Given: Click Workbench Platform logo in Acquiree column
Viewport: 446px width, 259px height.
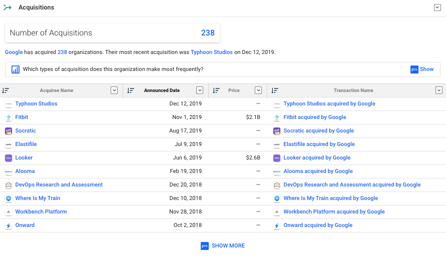Looking at the screenshot, I should tap(9, 212).
